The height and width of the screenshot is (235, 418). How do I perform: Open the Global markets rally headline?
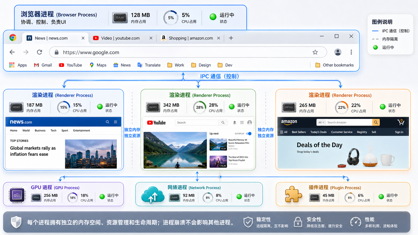click(x=33, y=151)
